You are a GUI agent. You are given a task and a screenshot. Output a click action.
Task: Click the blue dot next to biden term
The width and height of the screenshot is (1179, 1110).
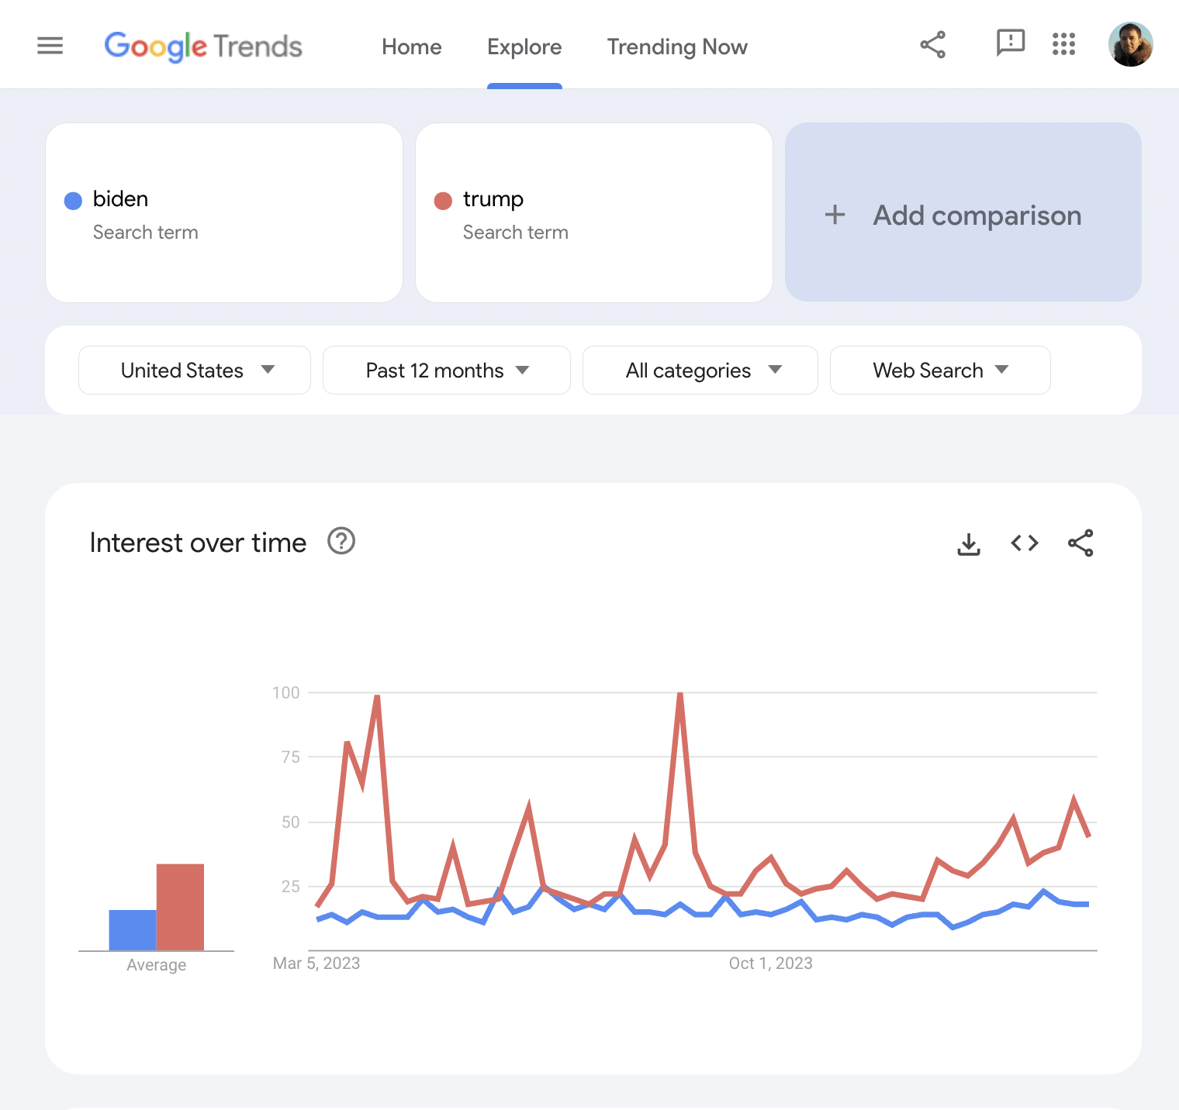[73, 200]
